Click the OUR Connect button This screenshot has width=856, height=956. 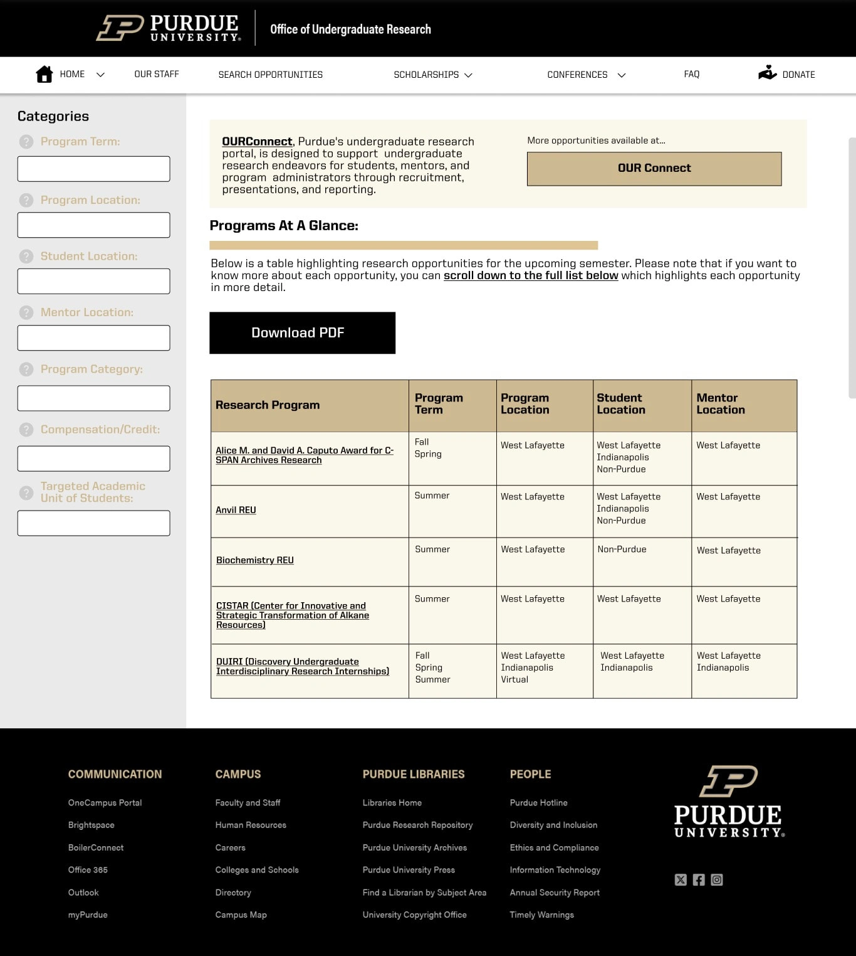point(654,169)
